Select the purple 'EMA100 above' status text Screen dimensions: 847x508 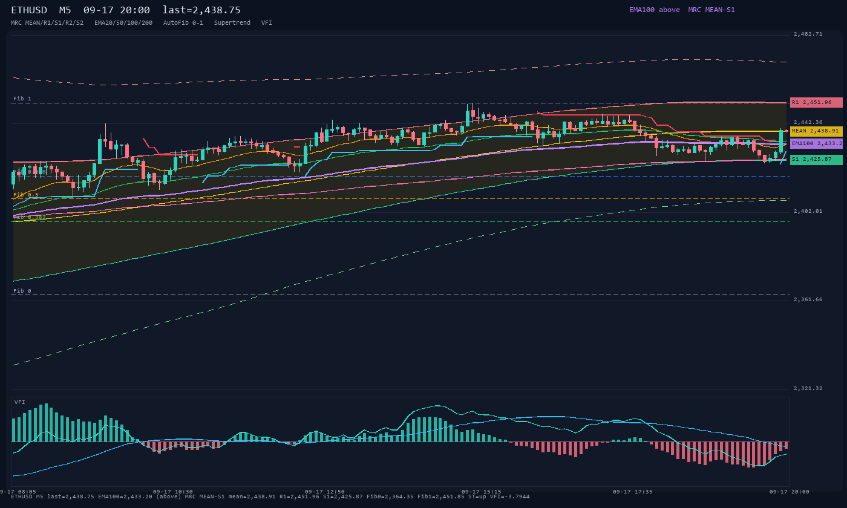(655, 10)
